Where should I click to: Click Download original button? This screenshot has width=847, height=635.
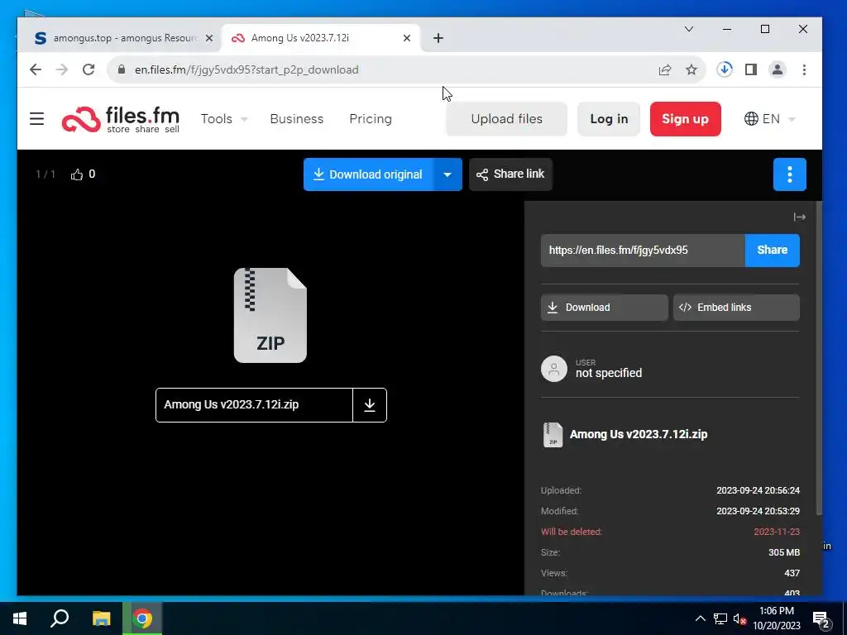[x=368, y=174]
